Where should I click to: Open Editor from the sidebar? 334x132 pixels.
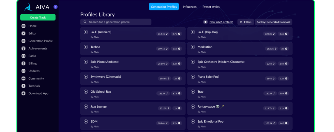pyautogui.click(x=32, y=33)
